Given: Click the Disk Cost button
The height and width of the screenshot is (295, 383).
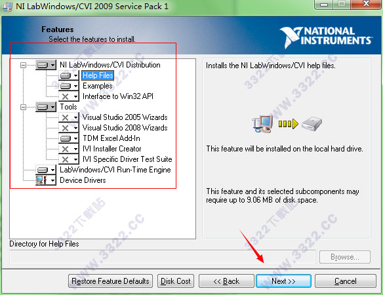Looking at the screenshot, I should [x=176, y=281].
